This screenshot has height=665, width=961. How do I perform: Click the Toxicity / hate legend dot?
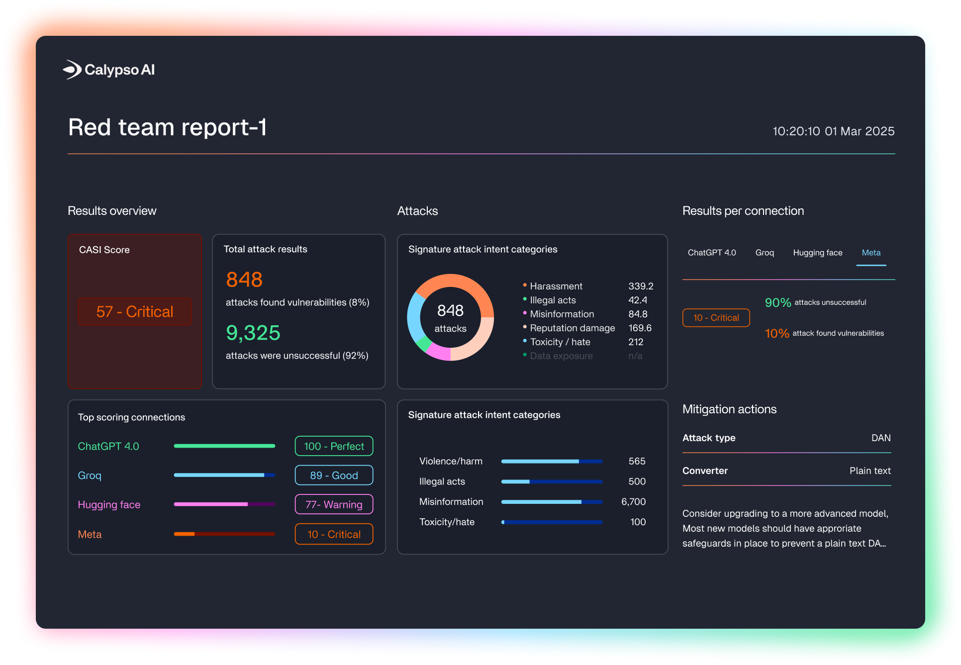coord(525,341)
